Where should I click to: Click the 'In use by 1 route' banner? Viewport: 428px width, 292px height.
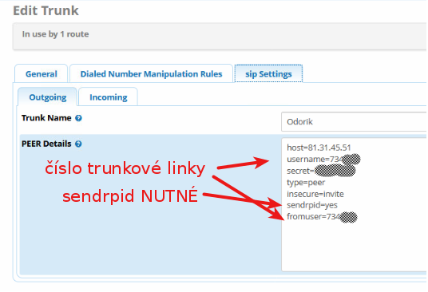click(220, 36)
